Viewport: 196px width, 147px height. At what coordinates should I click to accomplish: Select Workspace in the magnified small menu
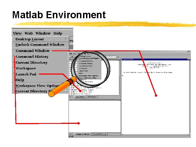pos(83,68)
